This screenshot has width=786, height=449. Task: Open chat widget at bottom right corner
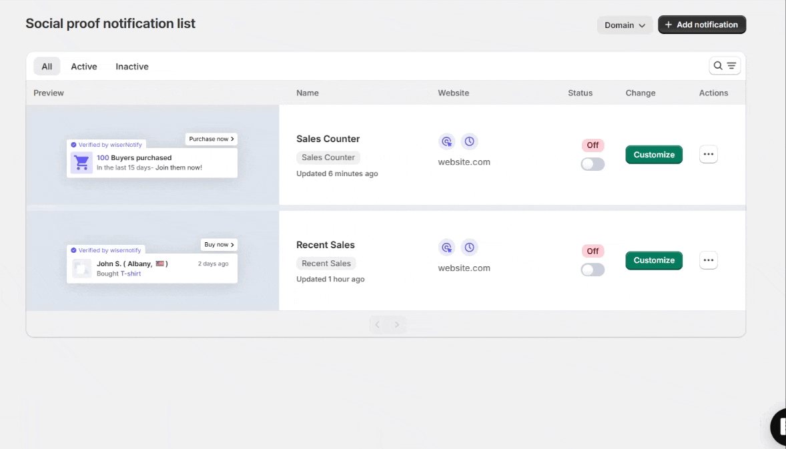pyautogui.click(x=779, y=427)
